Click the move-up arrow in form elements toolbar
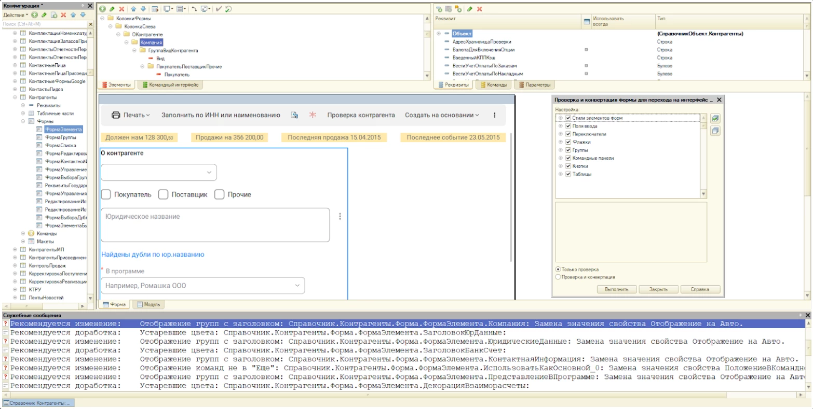The width and height of the screenshot is (813, 409). pyautogui.click(x=134, y=9)
